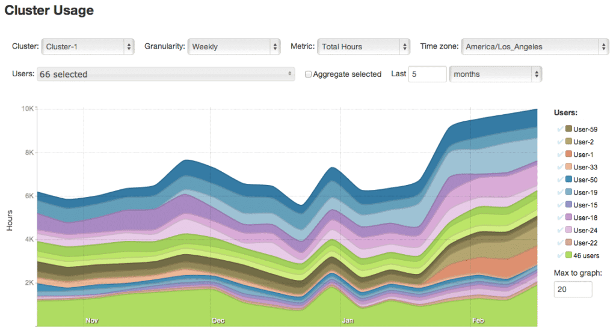Click the User-19 light blue swatch
616x331 pixels.
click(568, 192)
